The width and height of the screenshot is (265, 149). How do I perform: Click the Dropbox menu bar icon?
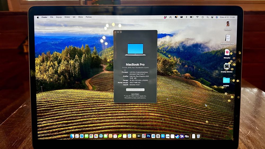[165, 17]
